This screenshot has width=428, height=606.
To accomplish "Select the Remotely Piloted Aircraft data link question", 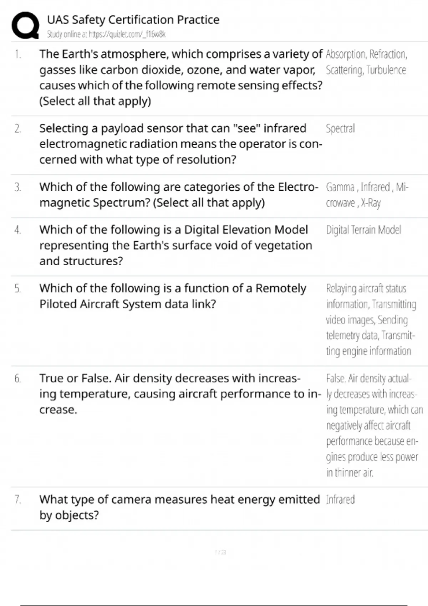I will coord(173,296).
